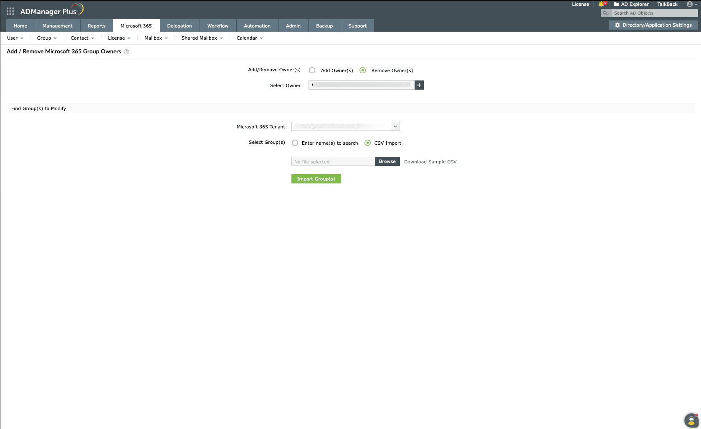Expand the Shared Mailbox dropdown menu
This screenshot has height=429, width=701.
pyautogui.click(x=202, y=38)
